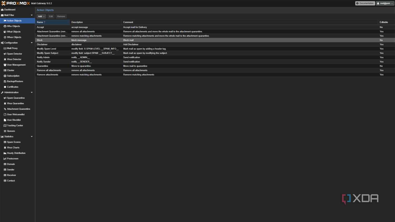The width and height of the screenshot is (395, 222).
Task: Collapse the Configuration section arrow
Action: click(x=32, y=43)
